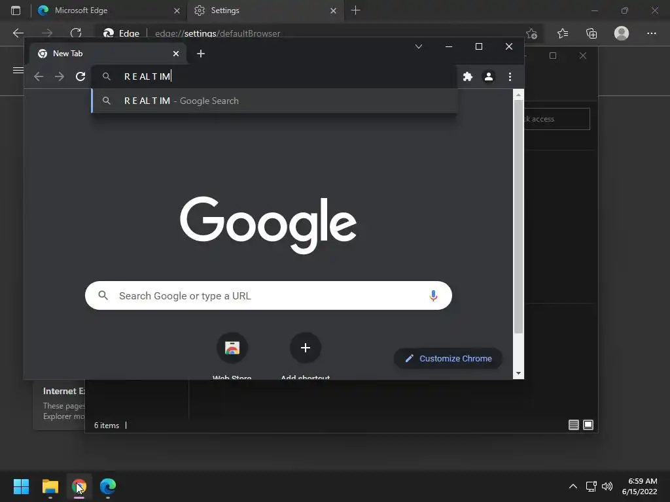This screenshot has width=670, height=502.
Task: Open the Web Store shortcut
Action: tap(232, 348)
